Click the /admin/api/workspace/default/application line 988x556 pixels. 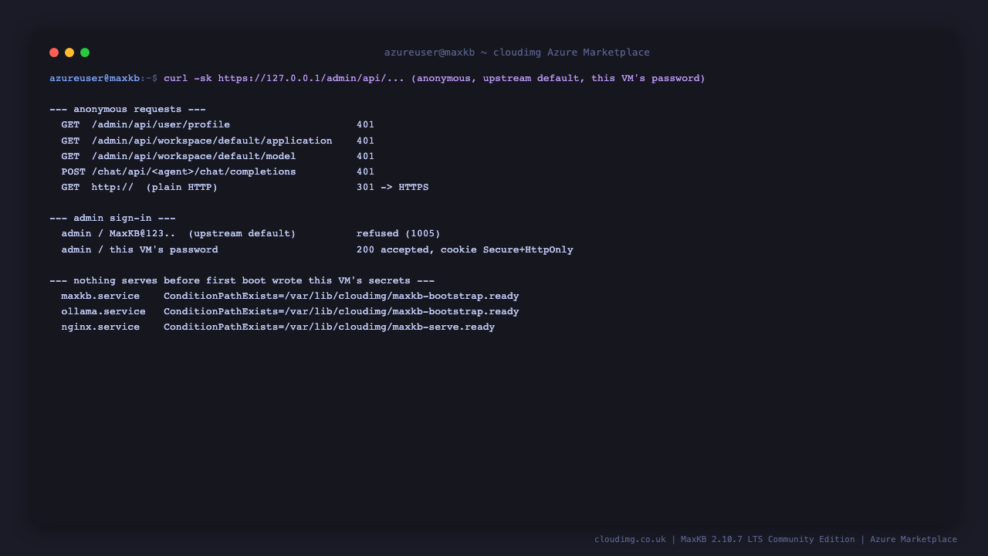pyautogui.click(x=218, y=141)
